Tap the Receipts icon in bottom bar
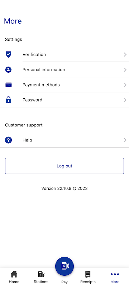This screenshot has height=288, width=129. tap(88, 274)
